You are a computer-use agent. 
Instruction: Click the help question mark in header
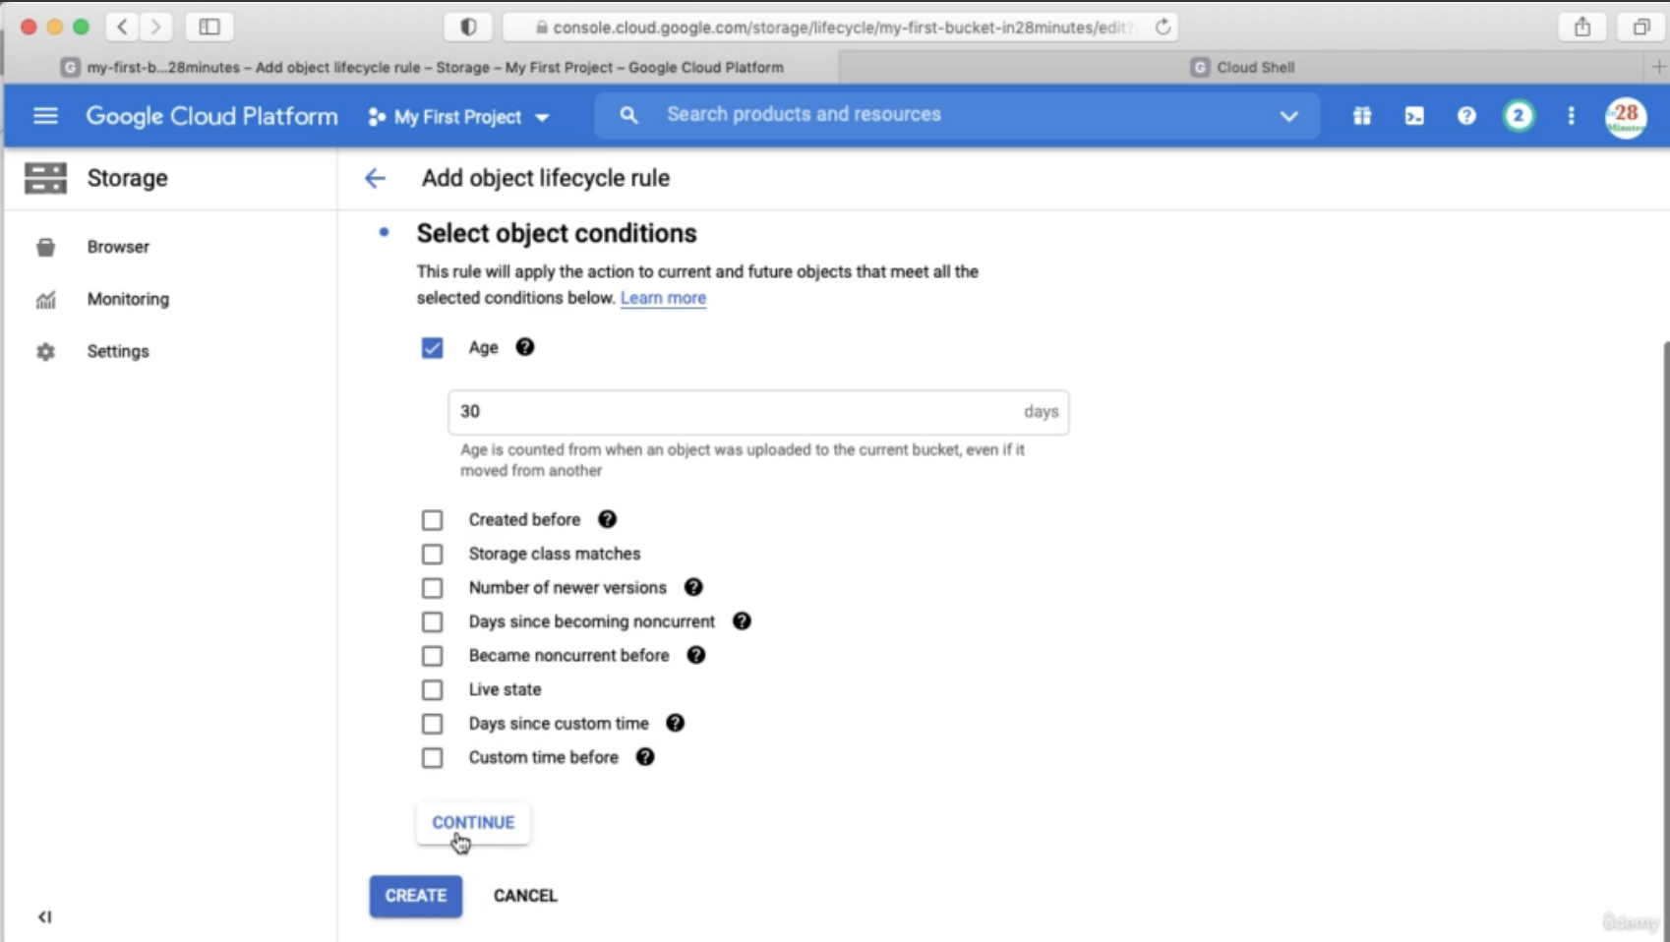[1466, 116]
